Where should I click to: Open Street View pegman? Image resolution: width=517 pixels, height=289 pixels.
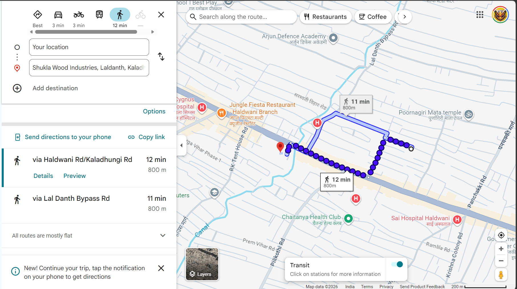point(501,275)
